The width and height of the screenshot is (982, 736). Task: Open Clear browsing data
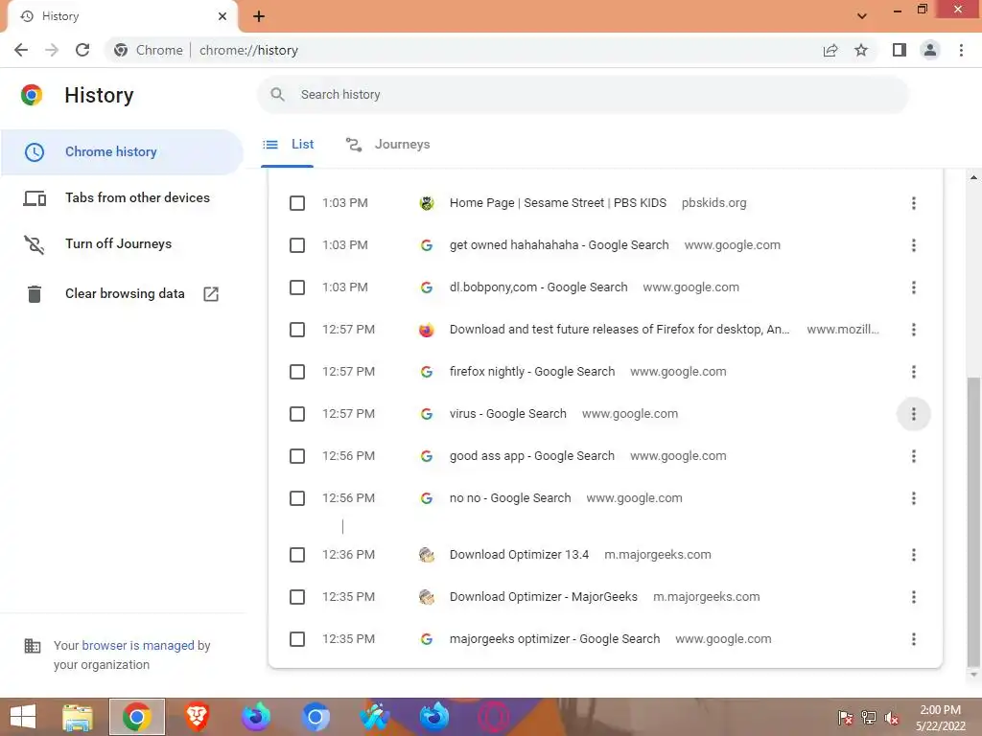[x=125, y=293]
